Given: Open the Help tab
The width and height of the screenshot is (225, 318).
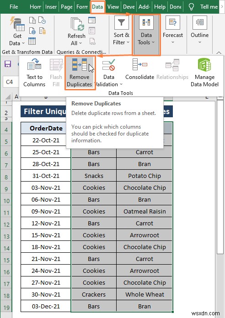Looking at the screenshot, I should [x=160, y=7].
